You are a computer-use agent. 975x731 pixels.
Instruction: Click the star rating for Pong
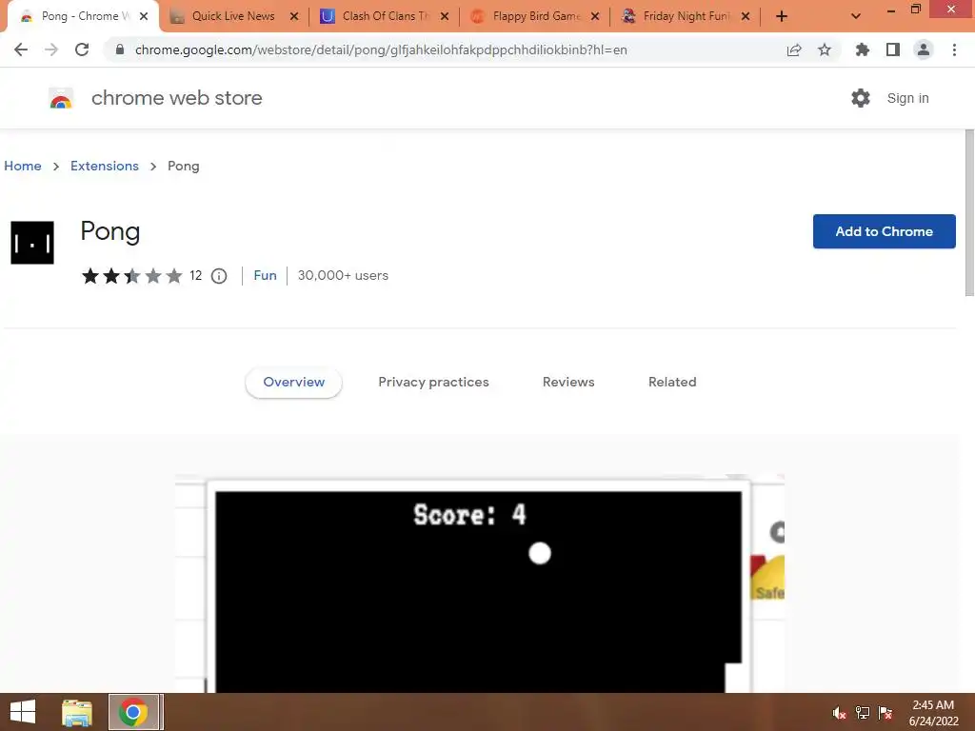point(131,276)
